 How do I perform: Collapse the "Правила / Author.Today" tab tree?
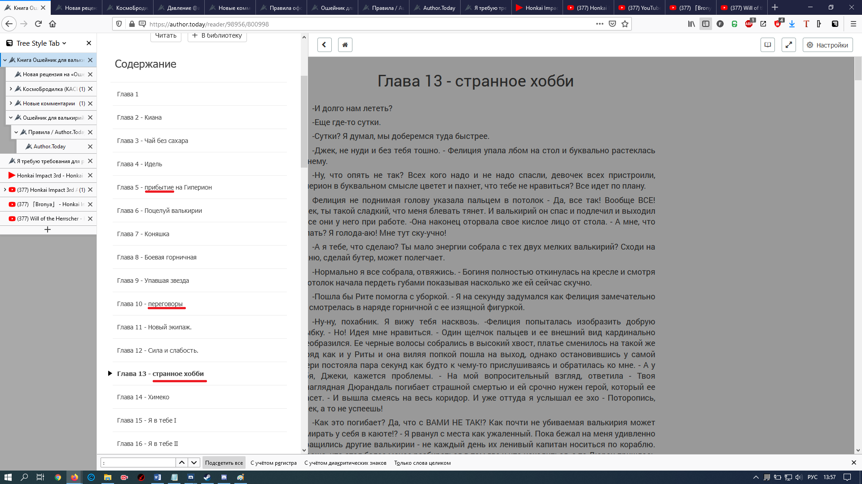coord(16,132)
